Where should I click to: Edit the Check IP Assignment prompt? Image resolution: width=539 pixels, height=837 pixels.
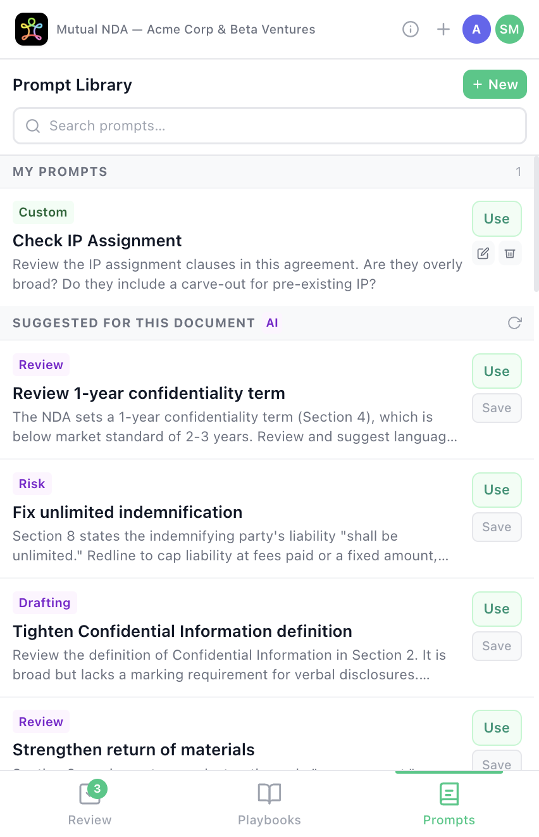click(483, 253)
